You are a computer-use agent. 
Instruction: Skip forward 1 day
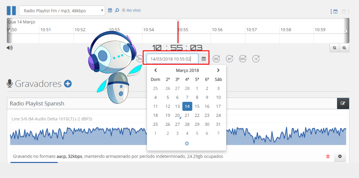coord(256,59)
